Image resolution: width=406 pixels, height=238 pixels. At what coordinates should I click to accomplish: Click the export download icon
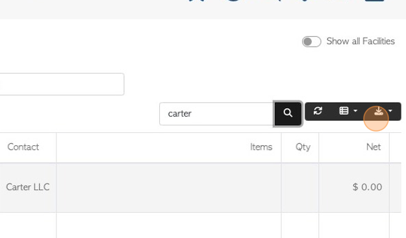point(378,111)
